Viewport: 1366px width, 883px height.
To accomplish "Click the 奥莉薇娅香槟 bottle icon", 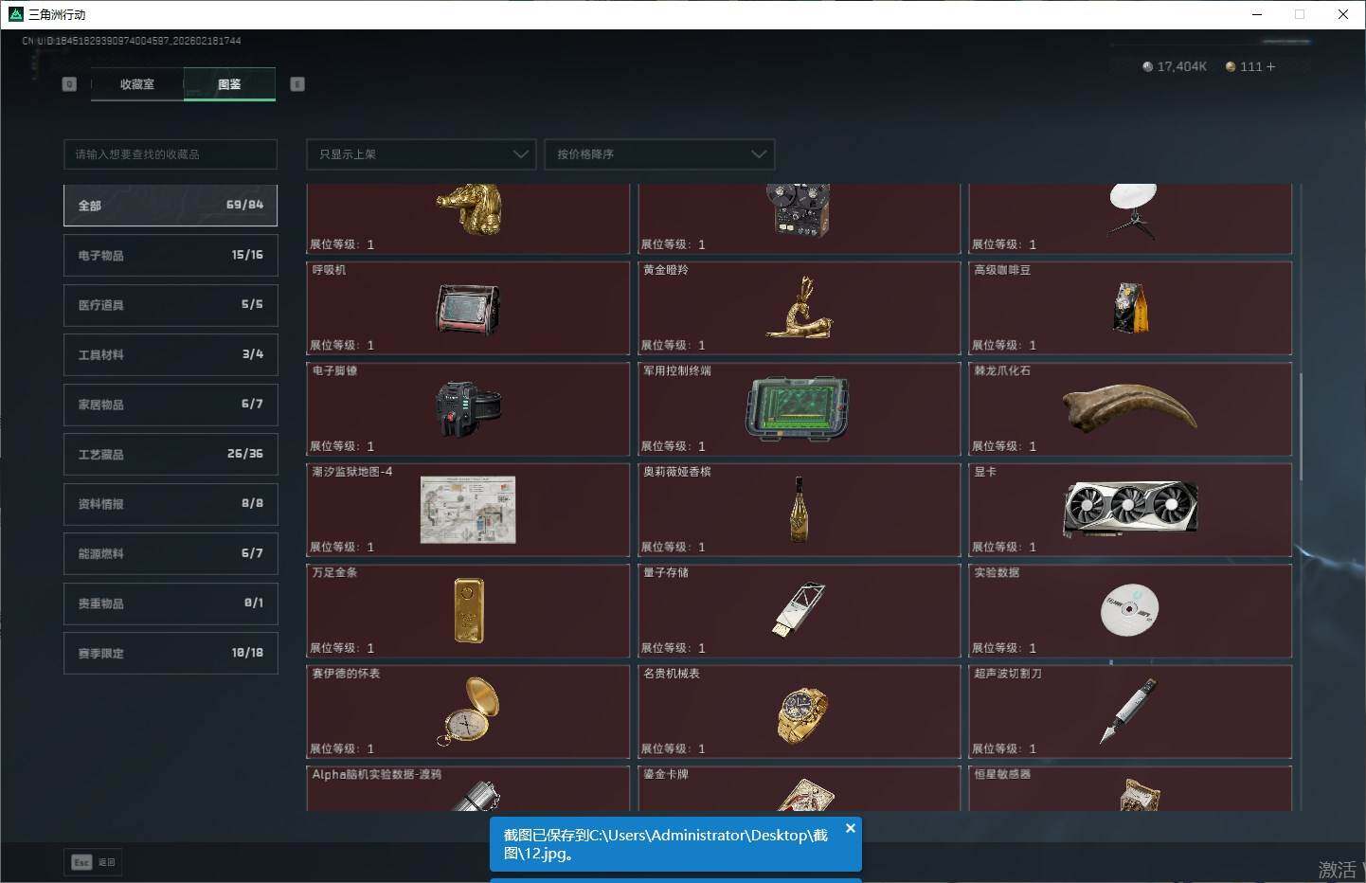I will [800, 510].
